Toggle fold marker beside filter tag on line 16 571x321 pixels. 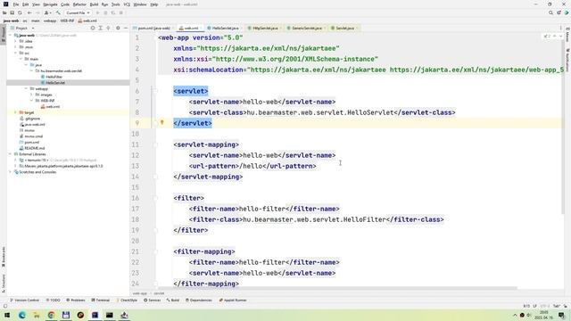pos(155,198)
